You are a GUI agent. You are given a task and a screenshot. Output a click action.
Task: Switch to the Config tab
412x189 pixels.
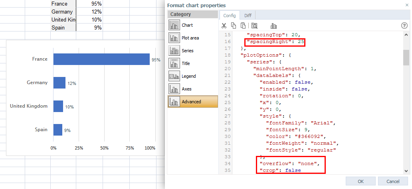(230, 16)
